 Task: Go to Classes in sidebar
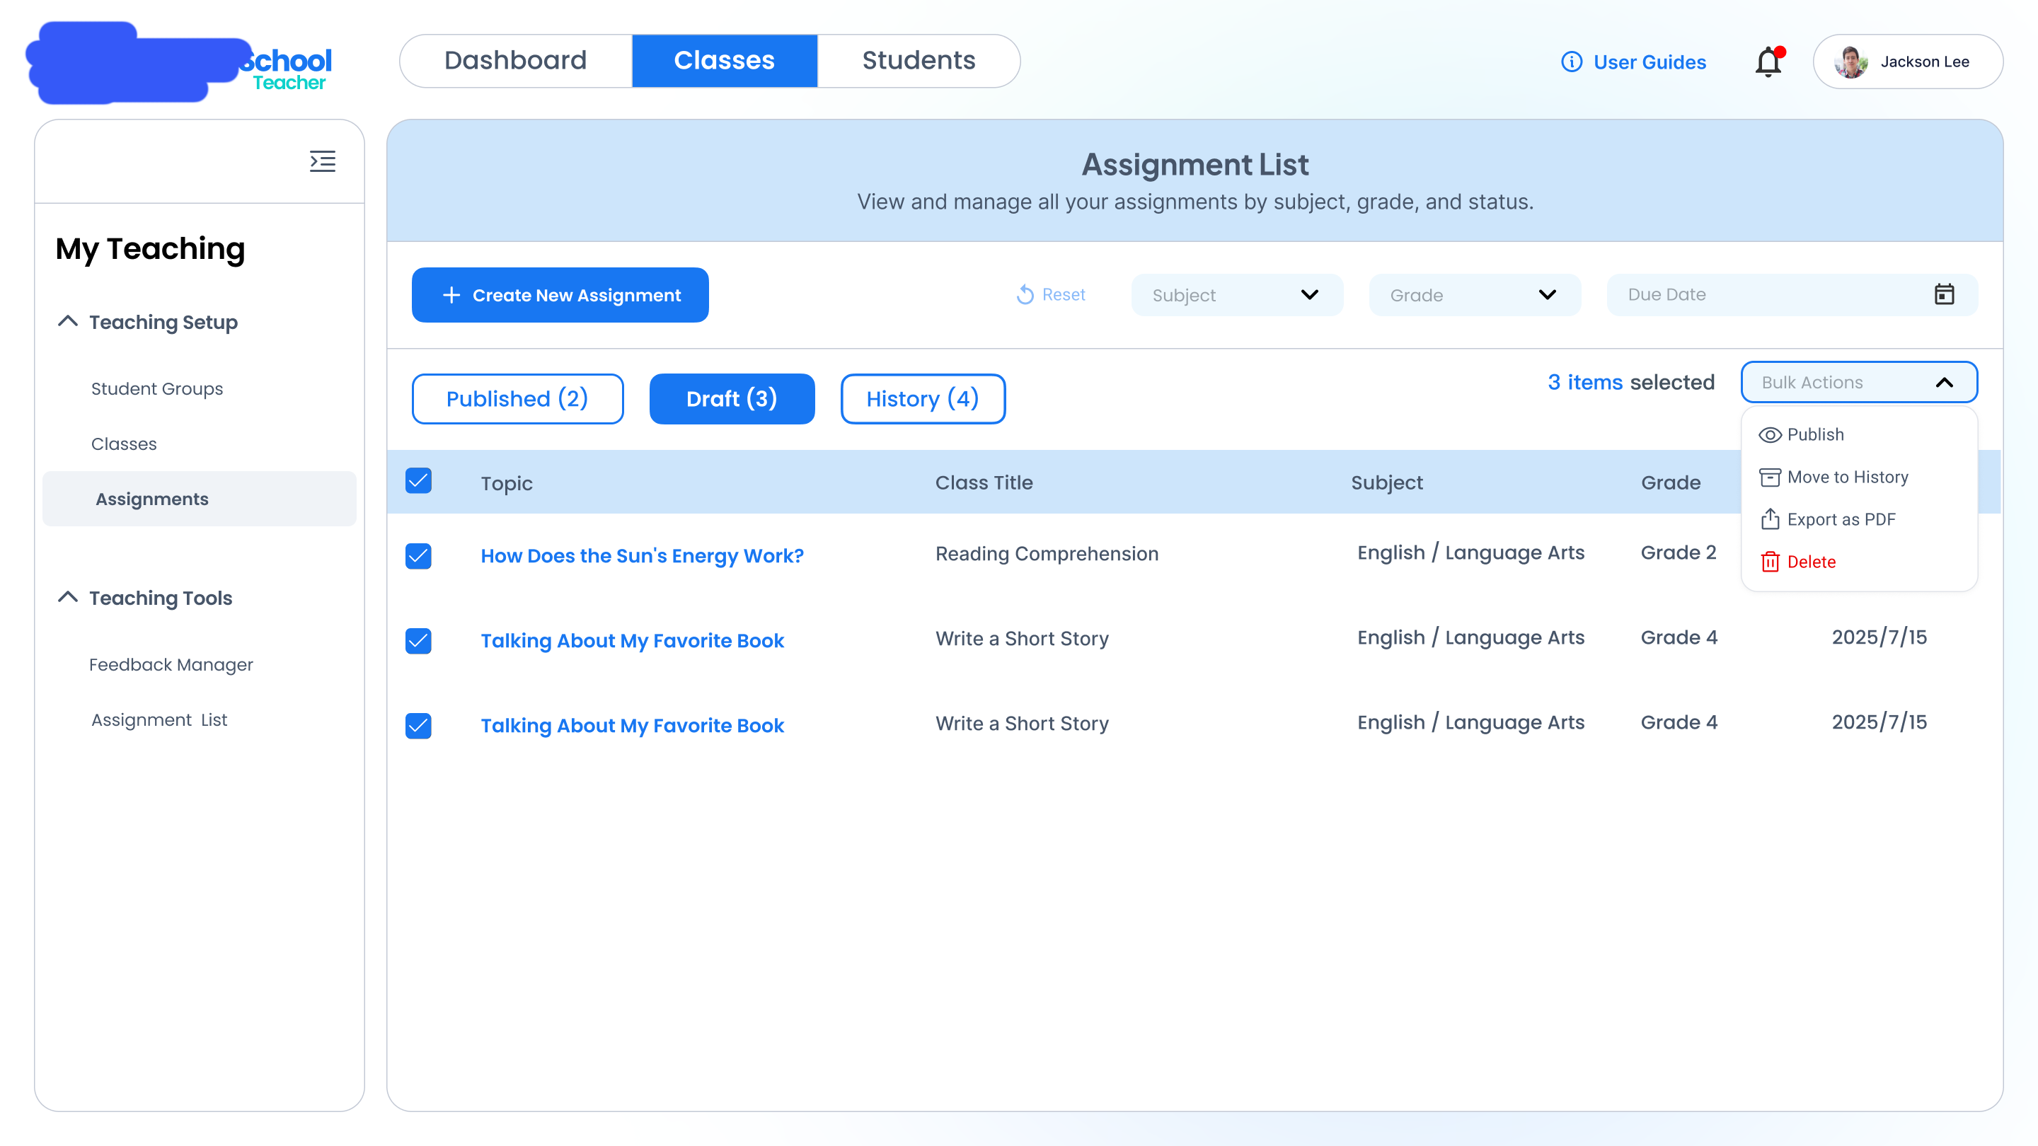tap(125, 444)
